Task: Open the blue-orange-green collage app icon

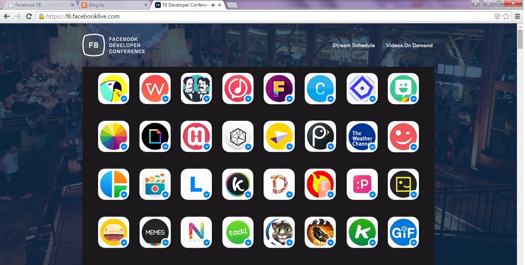Action: click(x=113, y=184)
